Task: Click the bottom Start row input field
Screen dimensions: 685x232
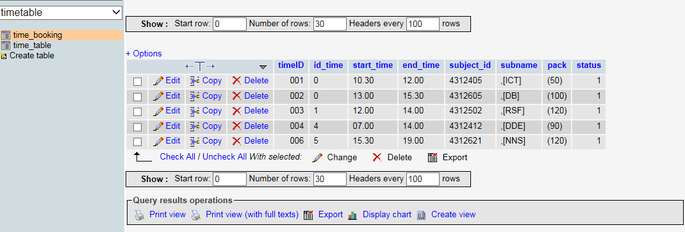Action: pos(230,179)
